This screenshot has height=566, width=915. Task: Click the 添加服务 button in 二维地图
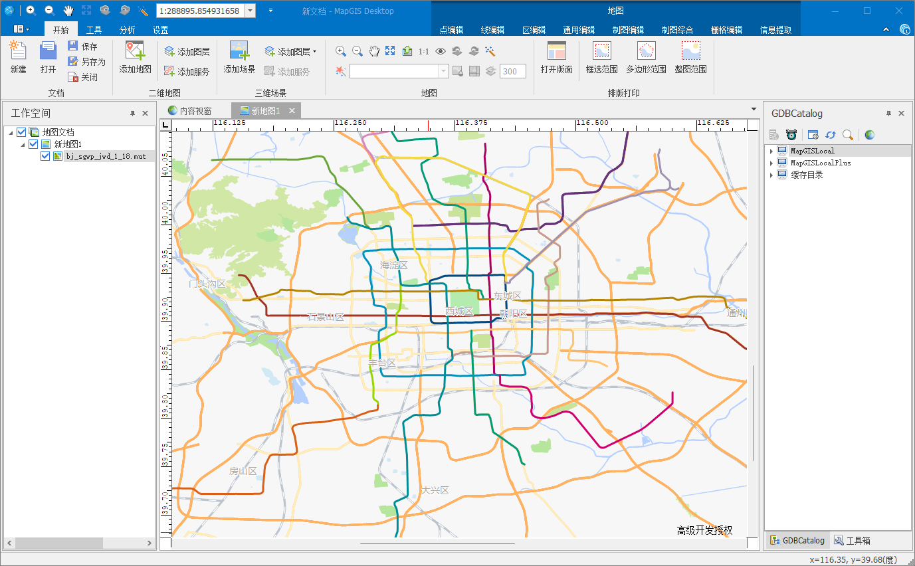pyautogui.click(x=187, y=72)
